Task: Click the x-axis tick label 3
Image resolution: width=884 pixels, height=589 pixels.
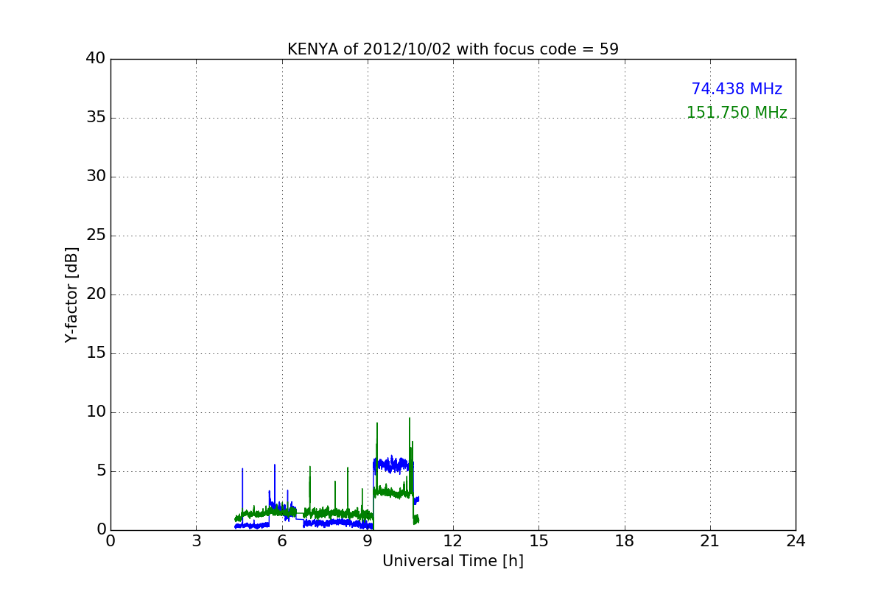Action: (196, 540)
